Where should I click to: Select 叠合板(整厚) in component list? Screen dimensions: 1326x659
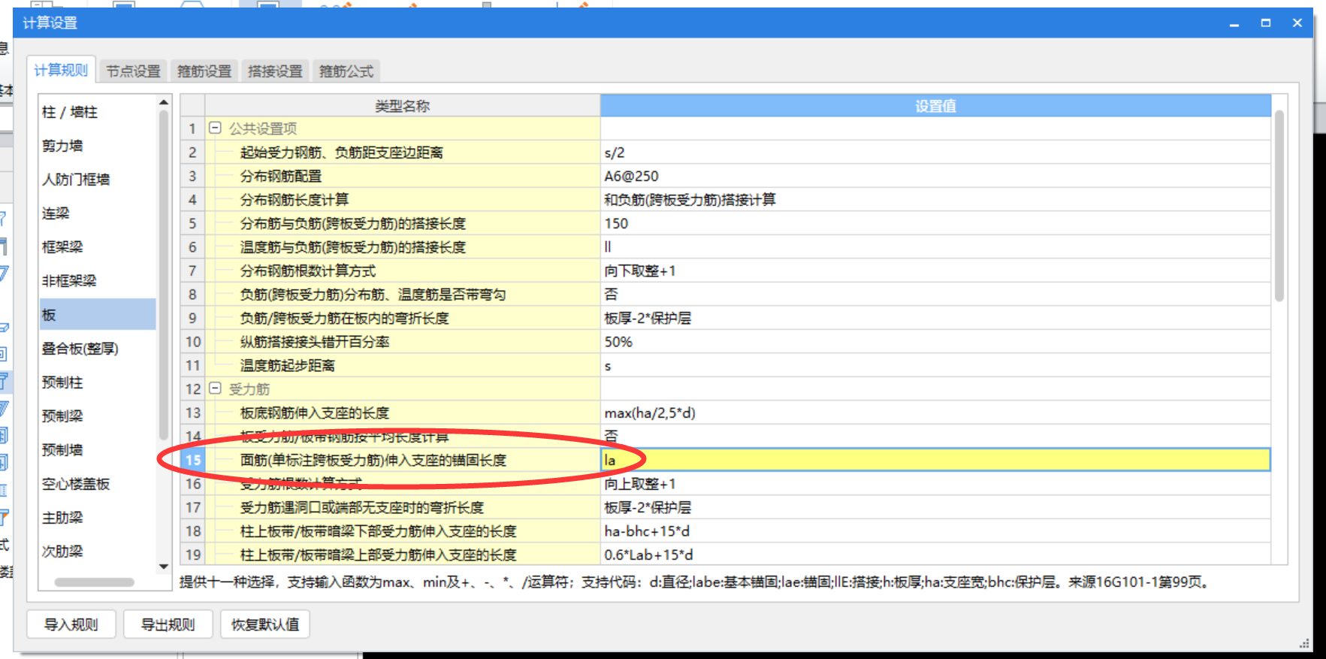point(98,349)
